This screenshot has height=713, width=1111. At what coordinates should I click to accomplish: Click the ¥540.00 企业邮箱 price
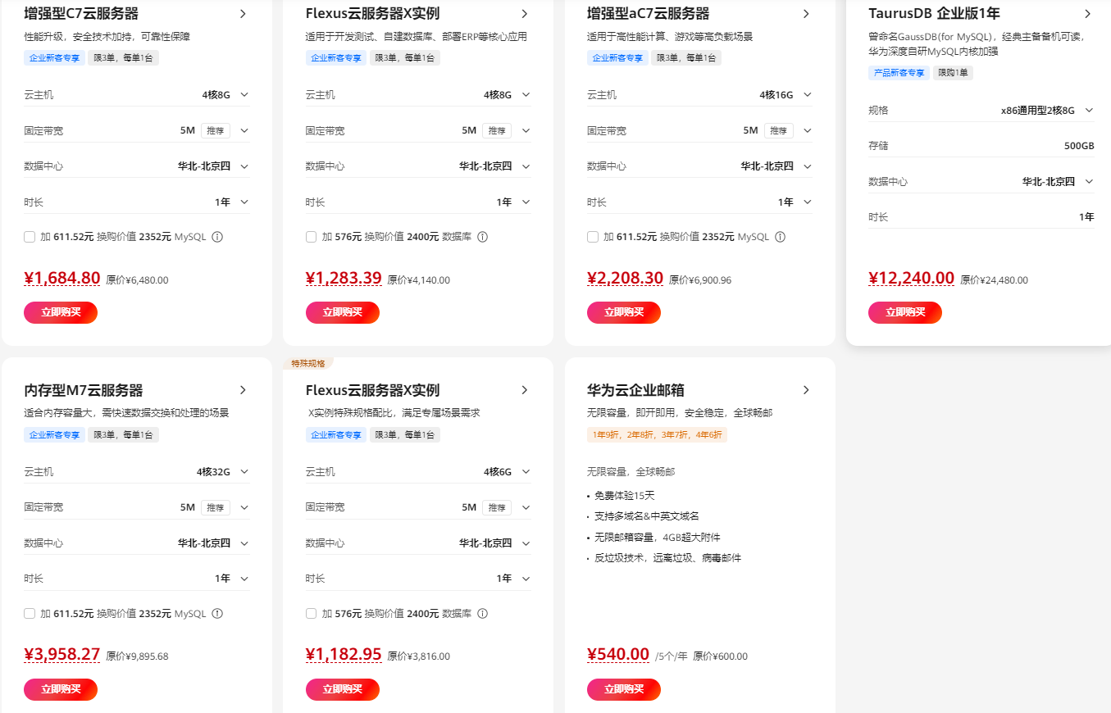(x=618, y=655)
